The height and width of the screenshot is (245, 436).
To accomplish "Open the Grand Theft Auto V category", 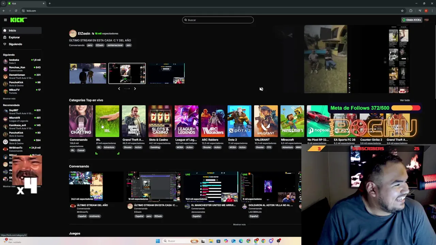I will coord(134,121).
